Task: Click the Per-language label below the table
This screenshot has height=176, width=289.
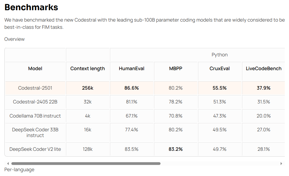Action: tap(19, 170)
